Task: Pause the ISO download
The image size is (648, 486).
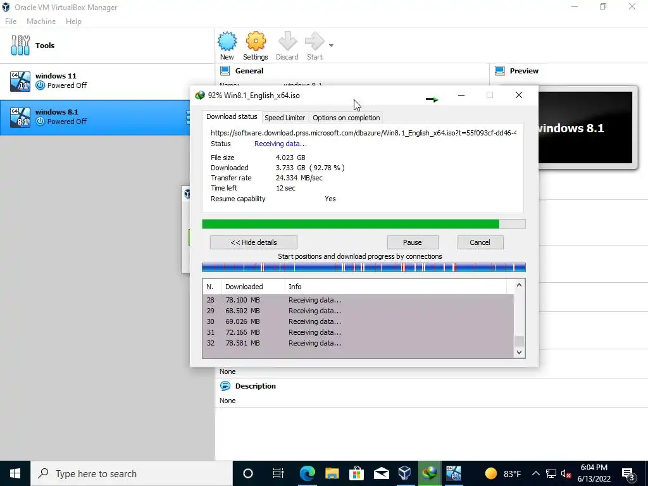Action: (x=413, y=242)
